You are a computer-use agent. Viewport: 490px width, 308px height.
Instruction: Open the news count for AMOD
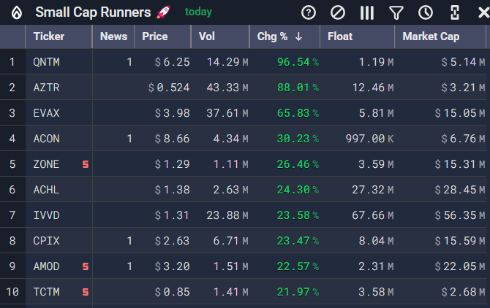[129, 266]
